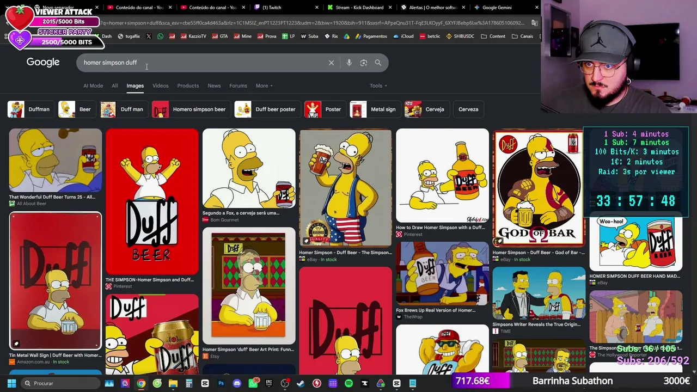The image size is (697, 392).
Task: Click the magnifying glass search icon
Action: [378, 63]
